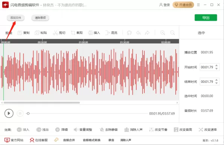Click the version label v3.1.6
Image resolution: width=224 pixels, height=145 pixels.
210,141
